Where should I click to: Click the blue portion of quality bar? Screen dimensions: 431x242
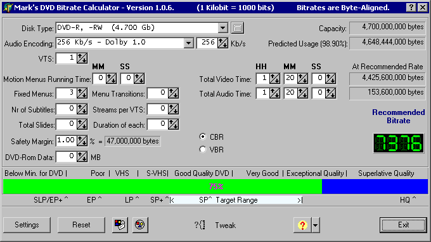(x=375, y=186)
